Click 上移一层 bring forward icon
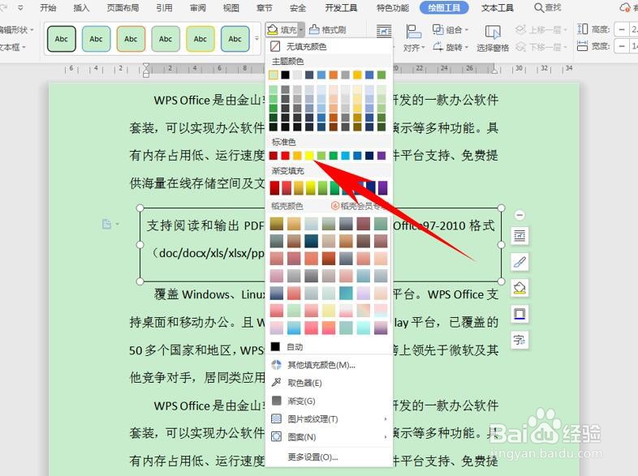This screenshot has width=638, height=476. coord(520,30)
